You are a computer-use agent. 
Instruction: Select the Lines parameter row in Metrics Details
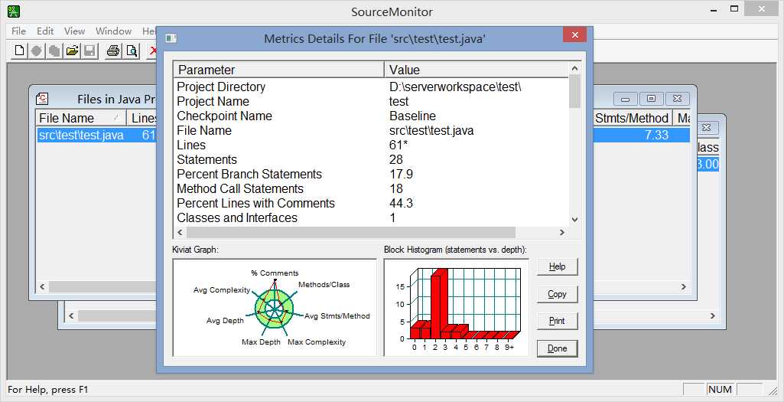[191, 145]
